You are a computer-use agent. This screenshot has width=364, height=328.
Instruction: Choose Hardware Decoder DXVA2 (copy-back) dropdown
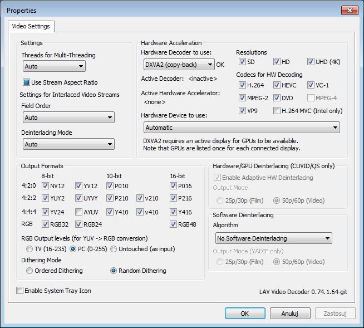click(x=178, y=64)
